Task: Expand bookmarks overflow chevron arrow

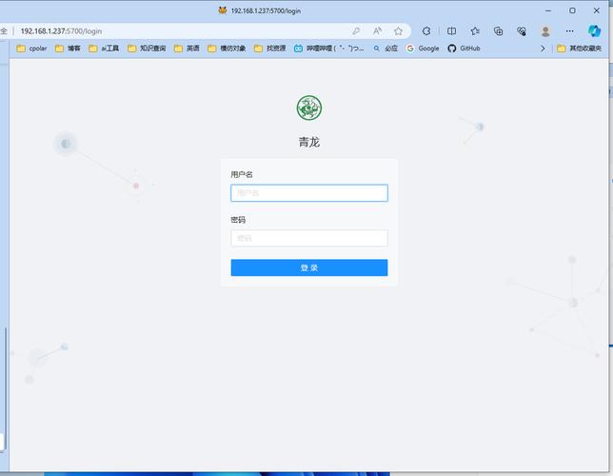Action: click(543, 49)
